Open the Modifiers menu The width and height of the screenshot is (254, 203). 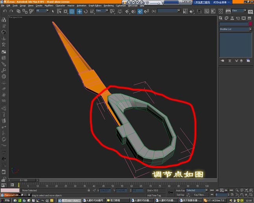coord(49,5)
